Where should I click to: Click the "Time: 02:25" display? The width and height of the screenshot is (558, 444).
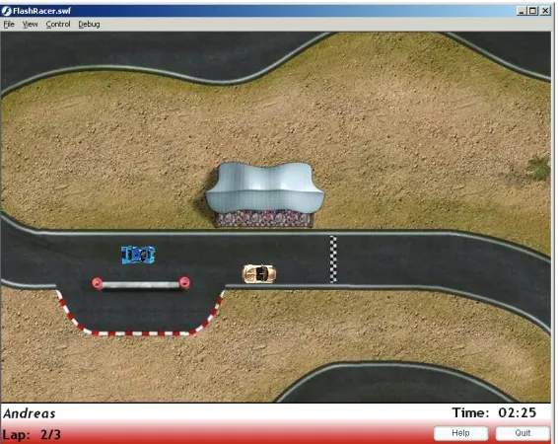(494, 412)
